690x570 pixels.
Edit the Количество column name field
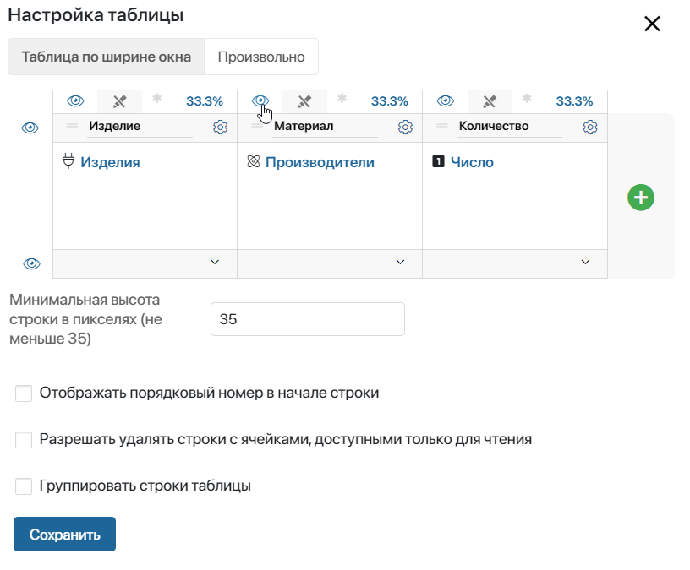click(509, 127)
